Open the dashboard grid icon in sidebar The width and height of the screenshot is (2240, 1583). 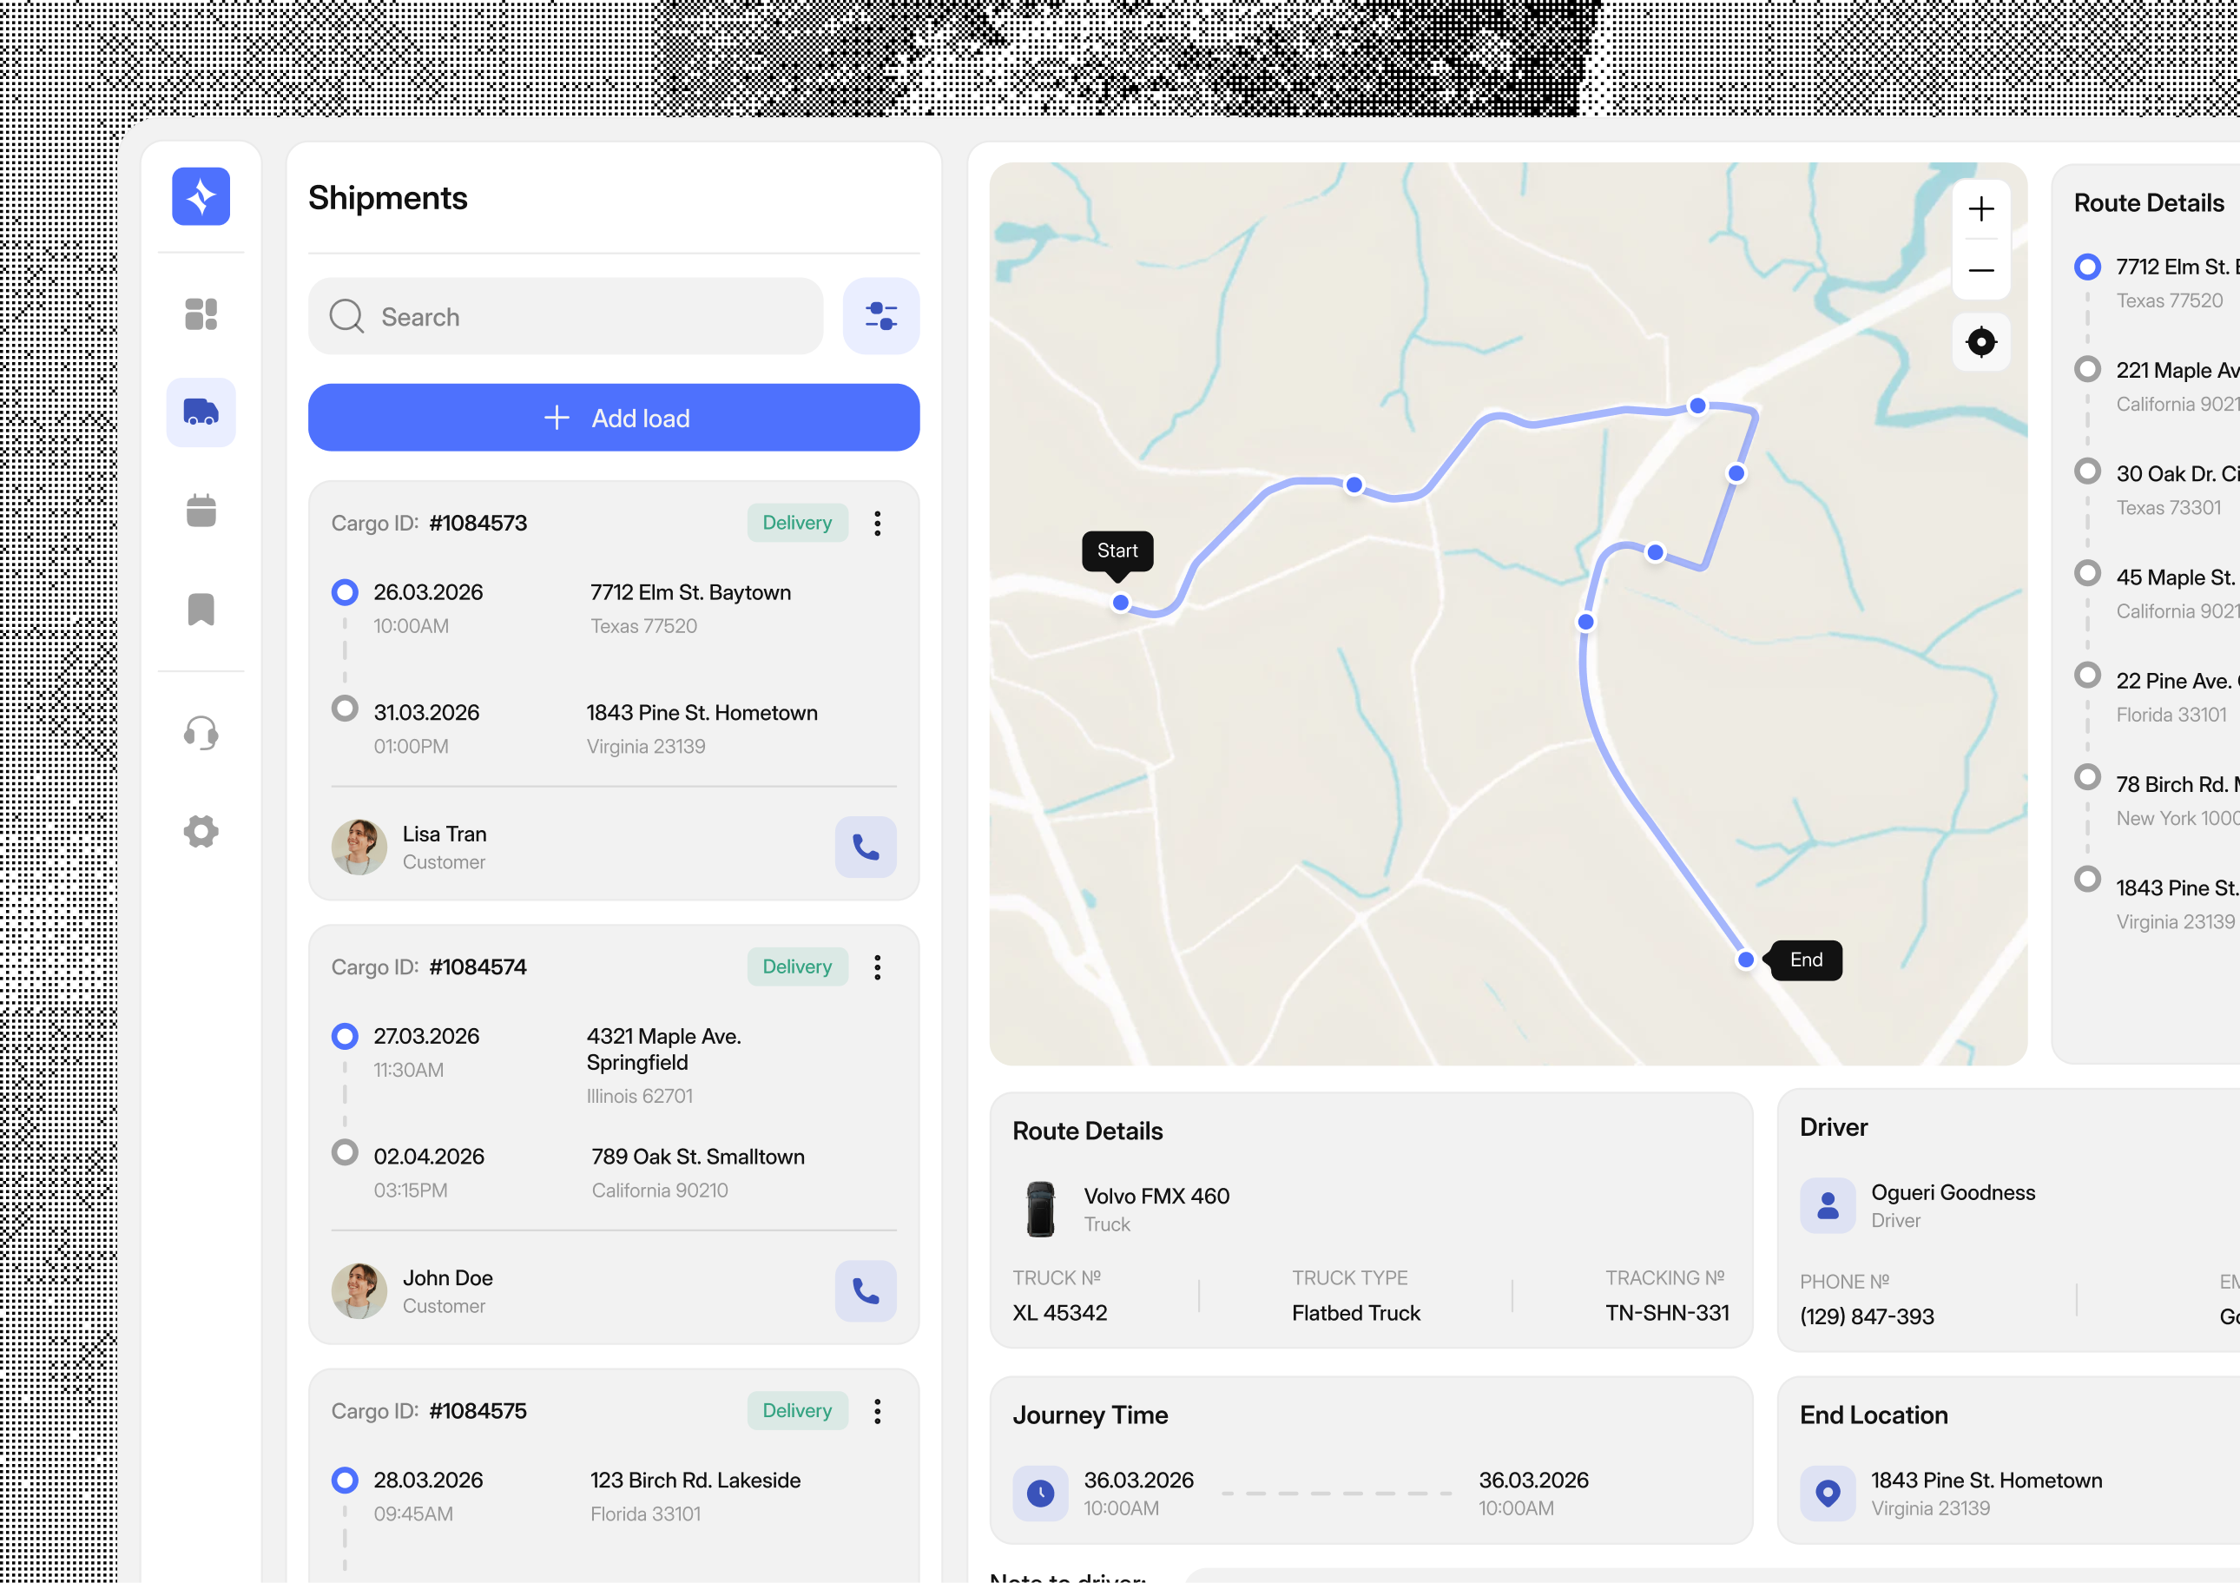(x=201, y=314)
